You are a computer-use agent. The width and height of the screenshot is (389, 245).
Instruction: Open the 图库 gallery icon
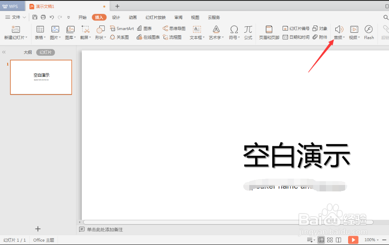tap(70, 29)
